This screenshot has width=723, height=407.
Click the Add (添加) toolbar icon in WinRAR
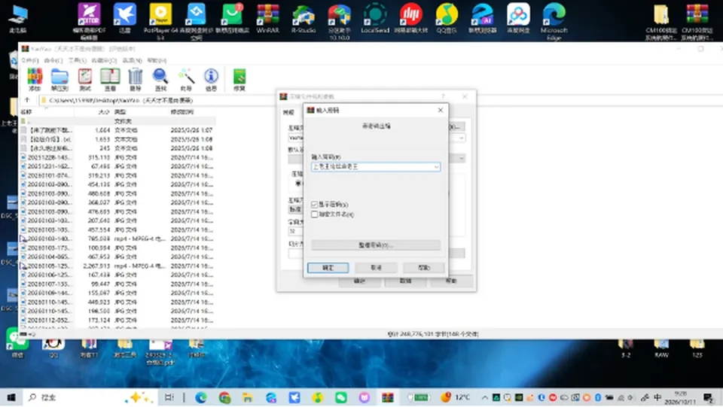(35, 80)
